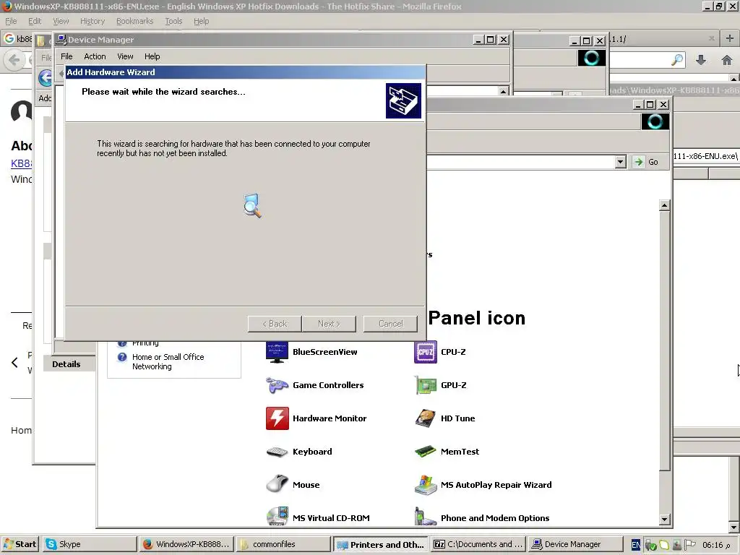Open Home or Small Office Networking link

pos(168,361)
